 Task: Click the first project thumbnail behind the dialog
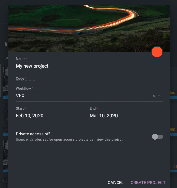[5, 81]
